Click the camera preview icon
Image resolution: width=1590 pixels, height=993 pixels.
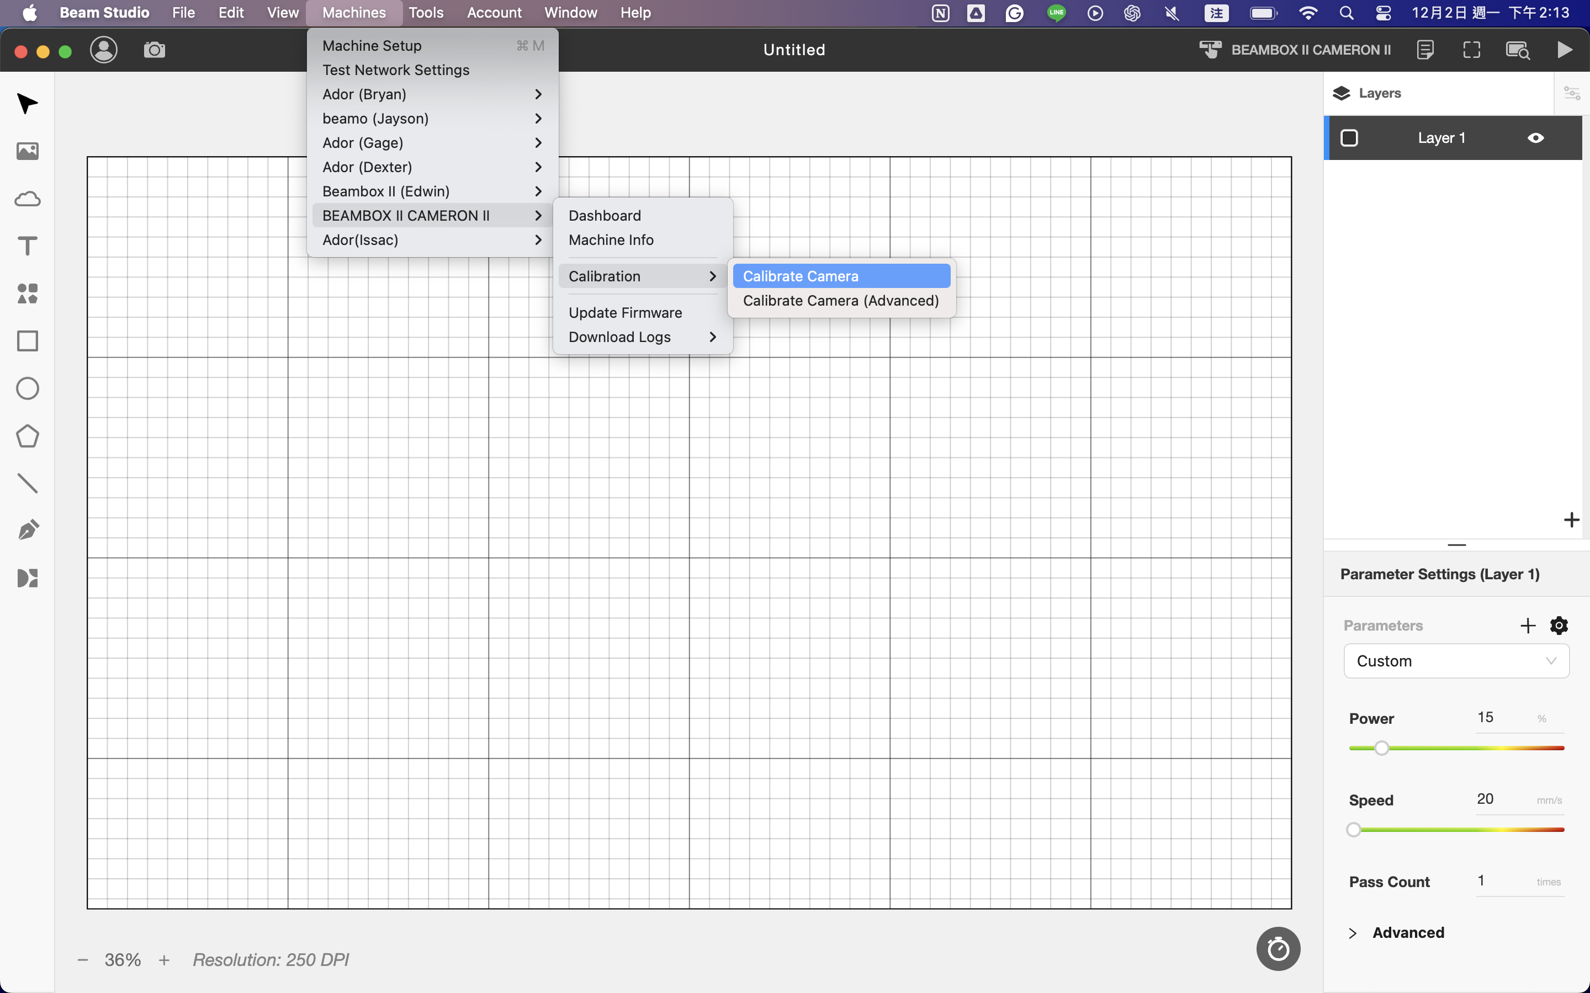coord(155,50)
